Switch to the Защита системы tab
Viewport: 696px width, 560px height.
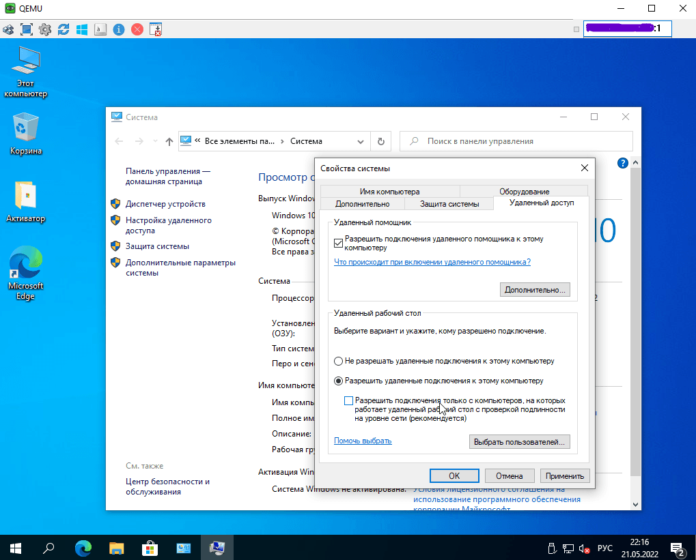point(449,204)
